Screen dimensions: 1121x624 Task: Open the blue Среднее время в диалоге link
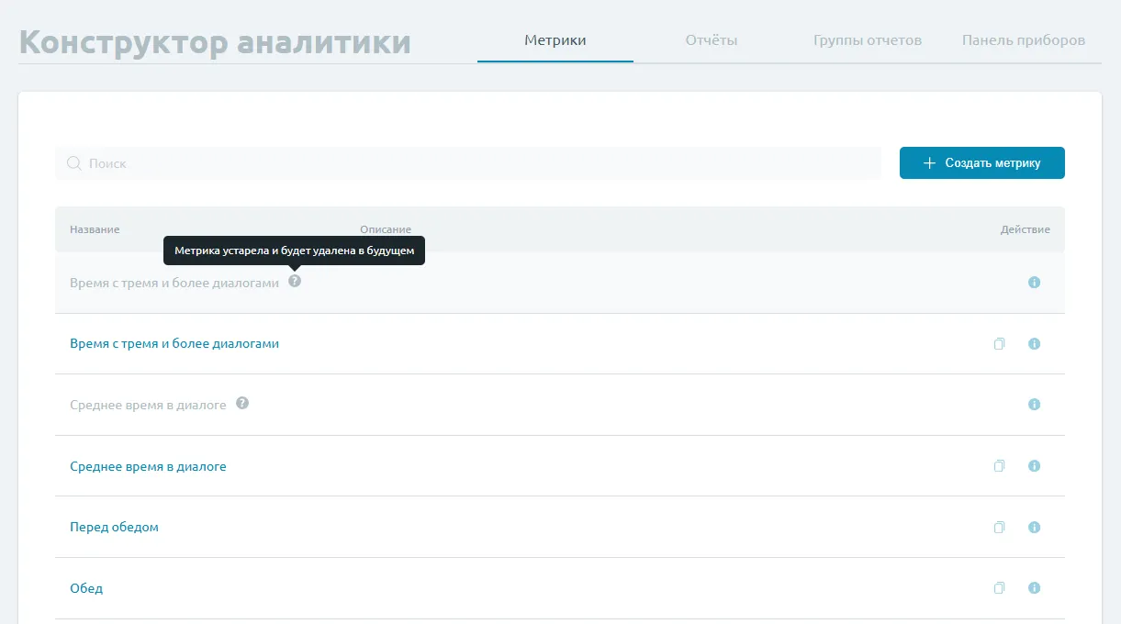point(148,466)
